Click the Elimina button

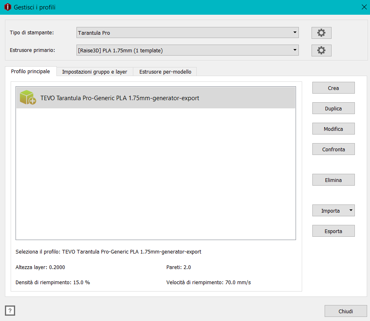(x=333, y=180)
